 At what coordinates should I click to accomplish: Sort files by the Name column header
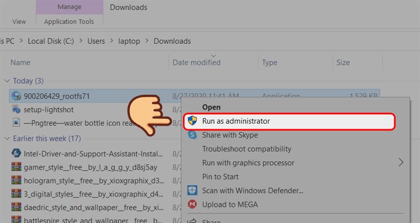pyautogui.click(x=20, y=62)
